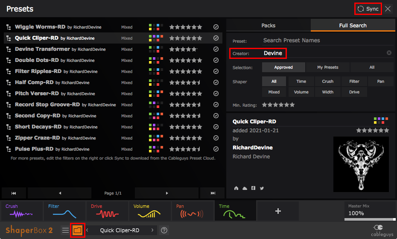
Task: Open the preset browser folder icon
Action: pos(77,230)
